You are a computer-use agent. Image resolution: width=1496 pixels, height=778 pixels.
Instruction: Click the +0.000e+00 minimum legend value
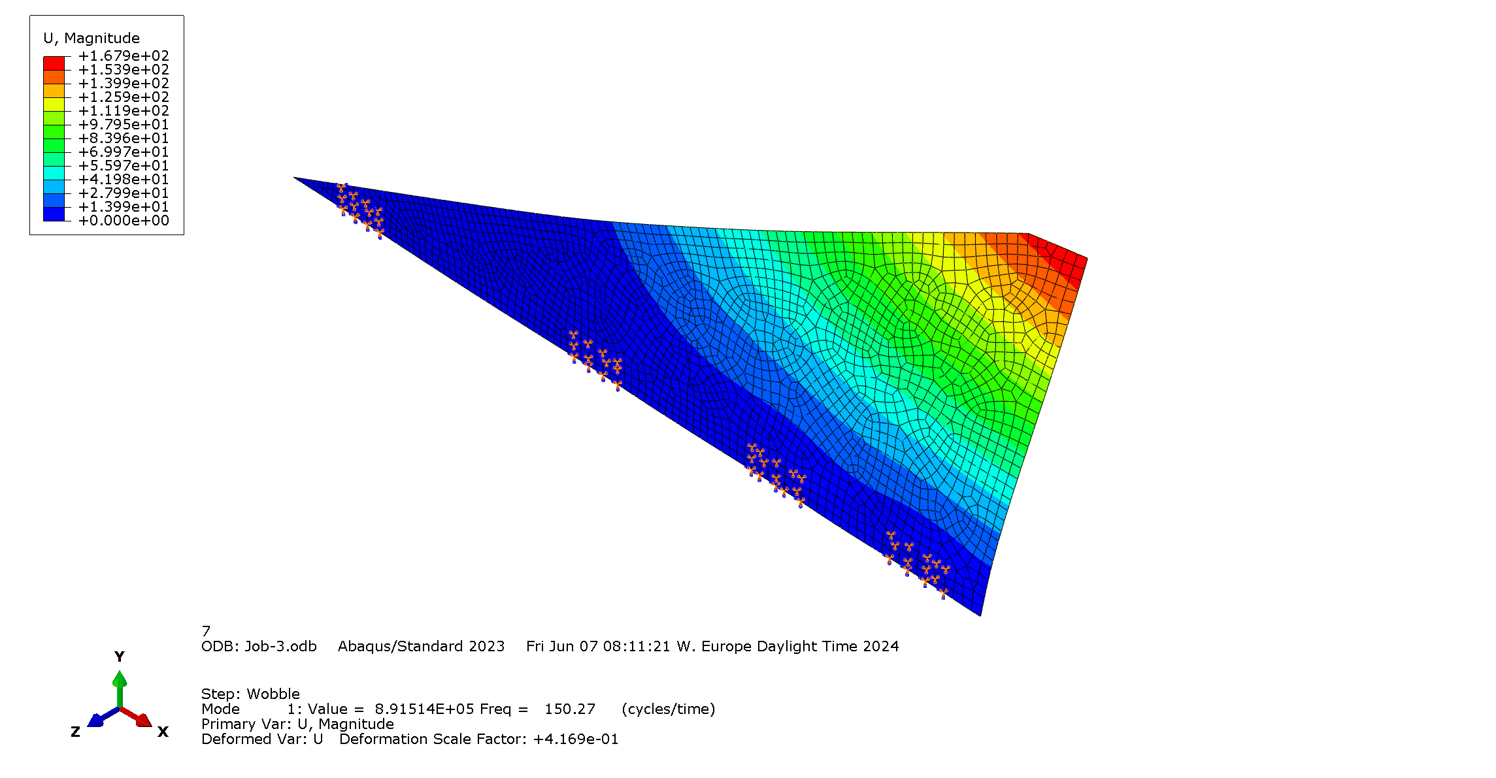[x=124, y=221]
